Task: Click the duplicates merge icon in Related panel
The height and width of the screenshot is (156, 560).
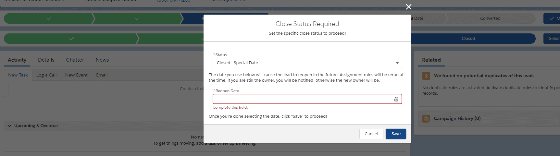Action: coord(426,76)
